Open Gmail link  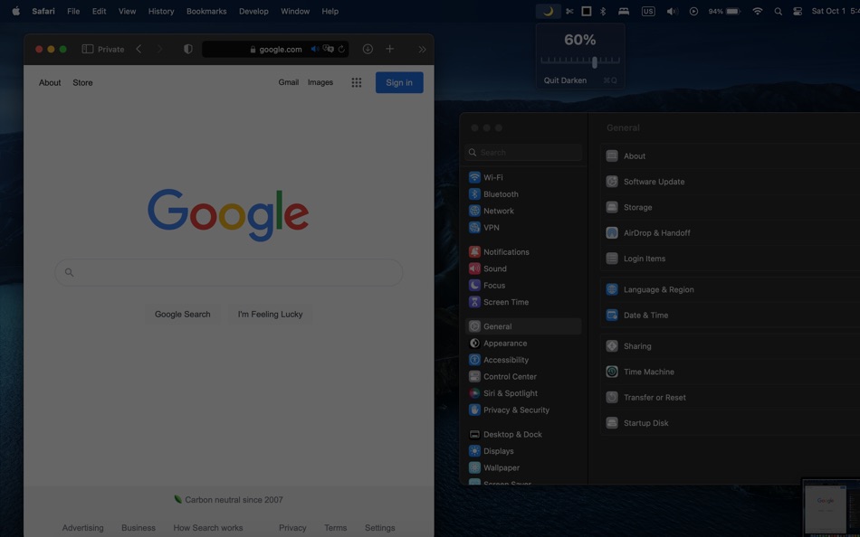(289, 82)
